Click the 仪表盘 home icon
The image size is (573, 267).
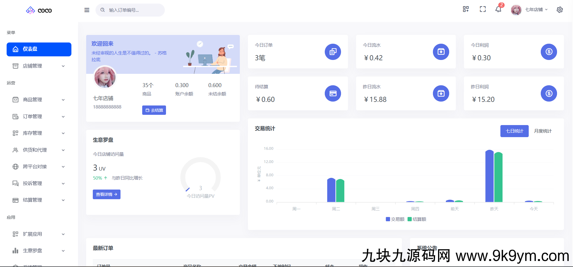point(15,49)
